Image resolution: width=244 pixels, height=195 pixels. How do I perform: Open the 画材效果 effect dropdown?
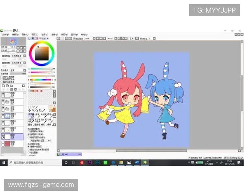(17, 63)
